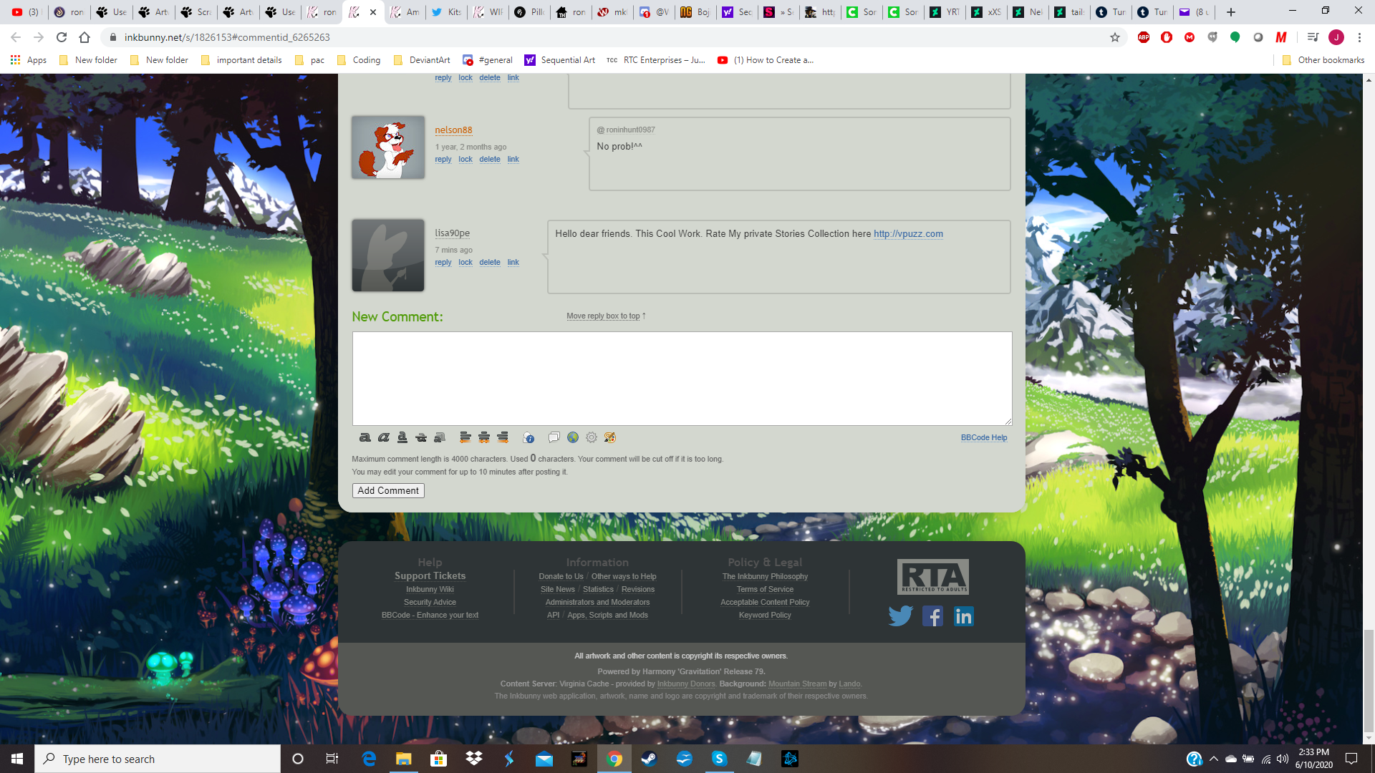Click the align right icon
1375x773 pixels.
[503, 437]
